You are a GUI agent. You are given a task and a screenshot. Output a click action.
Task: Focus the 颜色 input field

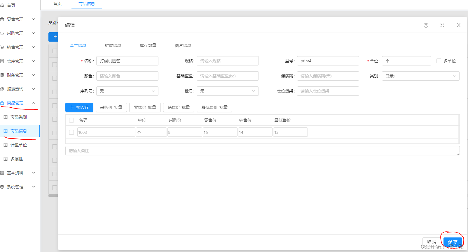pos(127,76)
